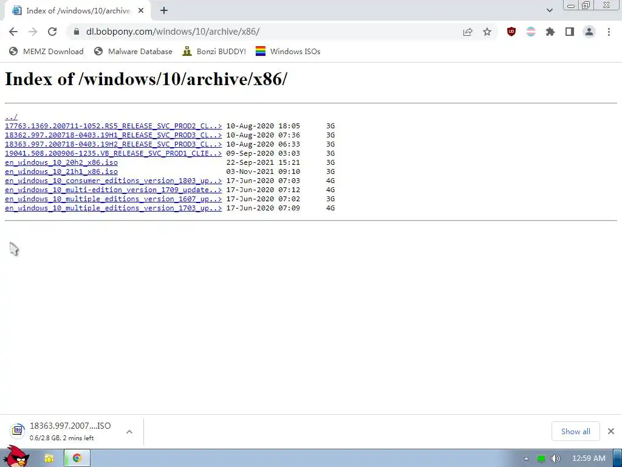The width and height of the screenshot is (622, 467).
Task: Show hidden system tray icons
Action: pos(526,458)
